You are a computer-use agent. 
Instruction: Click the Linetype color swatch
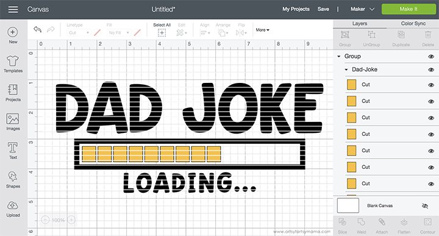(97, 33)
